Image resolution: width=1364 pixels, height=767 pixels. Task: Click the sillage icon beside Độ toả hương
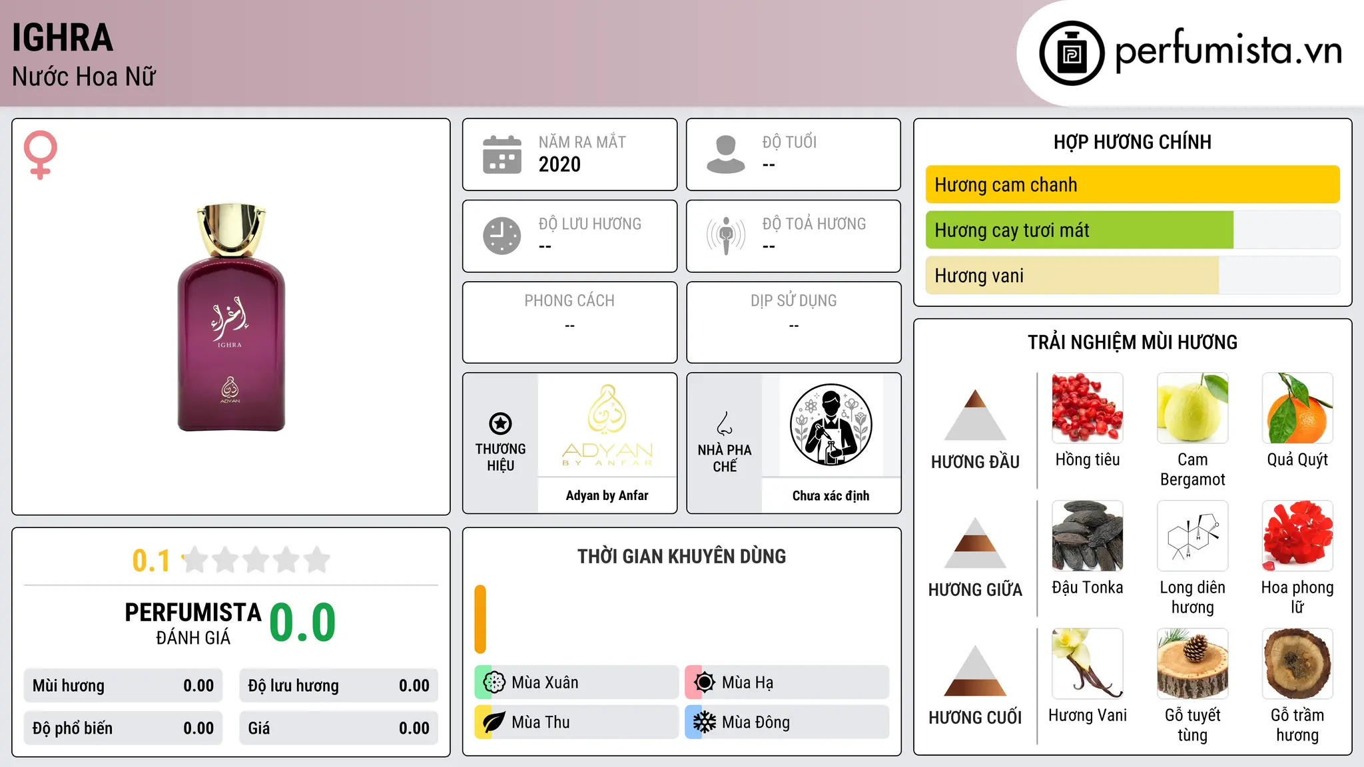coord(726,236)
